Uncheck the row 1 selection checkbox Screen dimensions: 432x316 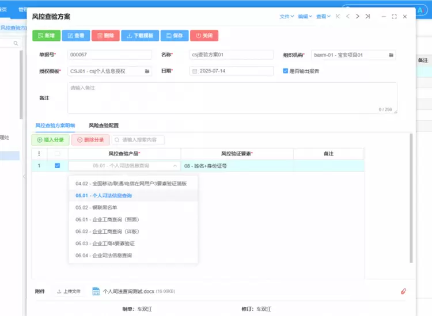(x=56, y=166)
